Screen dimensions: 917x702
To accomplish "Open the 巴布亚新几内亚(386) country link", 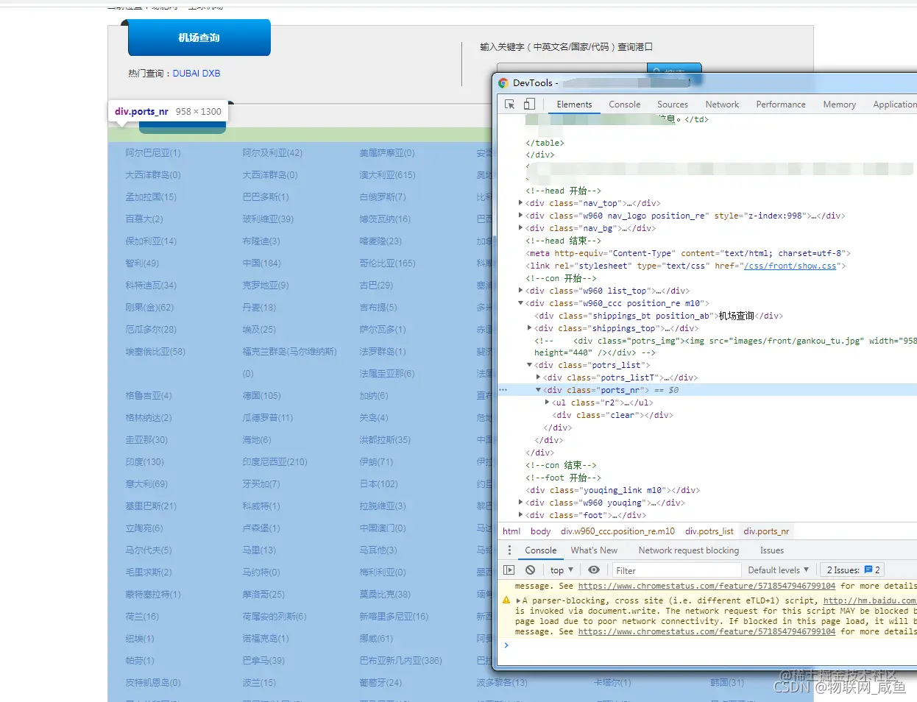I will point(401,661).
